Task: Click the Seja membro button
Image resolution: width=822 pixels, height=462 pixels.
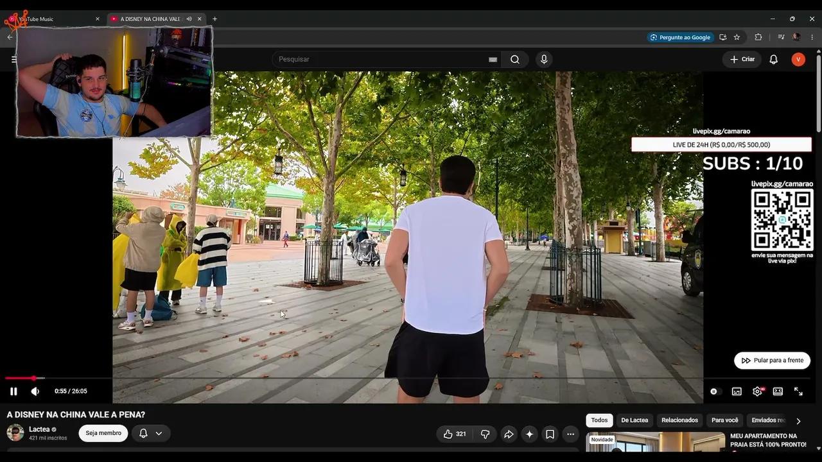Action: [x=103, y=433]
